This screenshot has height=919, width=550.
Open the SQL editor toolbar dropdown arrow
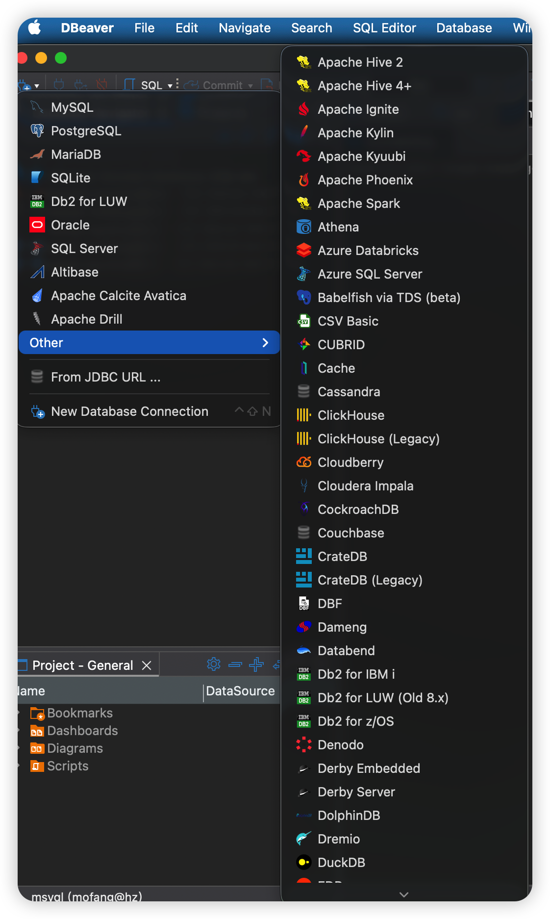[170, 85]
